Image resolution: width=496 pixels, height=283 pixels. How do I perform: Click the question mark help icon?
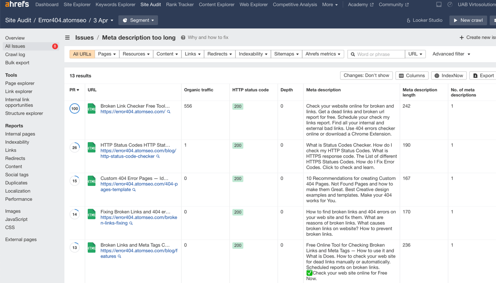[x=183, y=38]
